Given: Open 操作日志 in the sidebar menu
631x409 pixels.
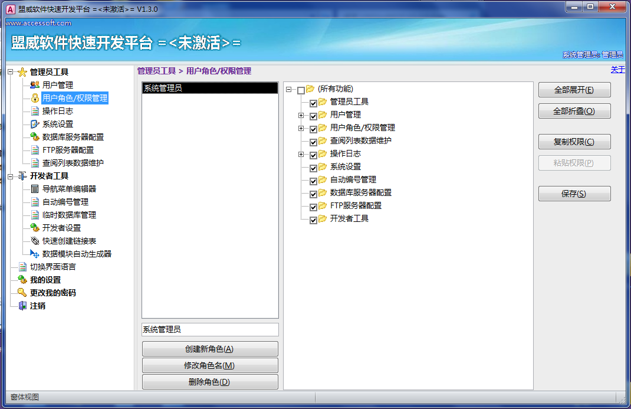Looking at the screenshot, I should (x=57, y=111).
